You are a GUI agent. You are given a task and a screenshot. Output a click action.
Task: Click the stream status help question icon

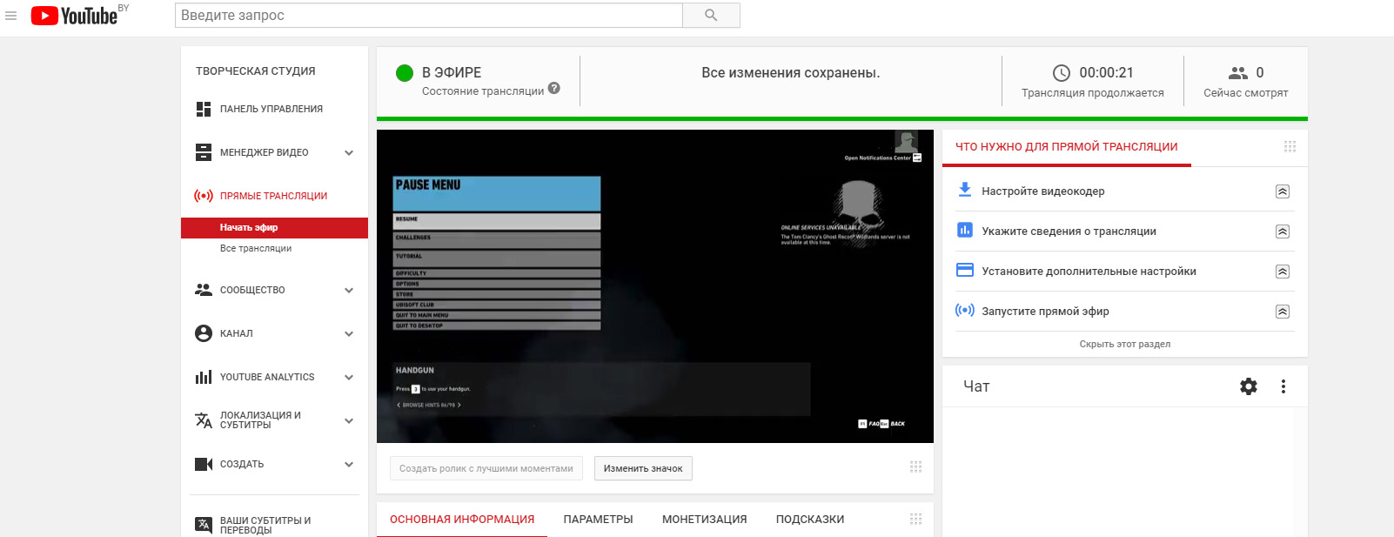coord(554,88)
